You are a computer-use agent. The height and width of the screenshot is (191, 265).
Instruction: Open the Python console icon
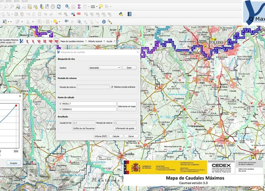(x=121, y=14)
